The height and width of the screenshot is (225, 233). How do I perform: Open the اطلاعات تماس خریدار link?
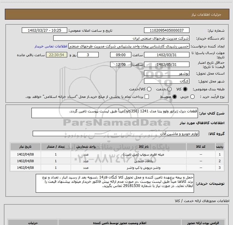51,46
